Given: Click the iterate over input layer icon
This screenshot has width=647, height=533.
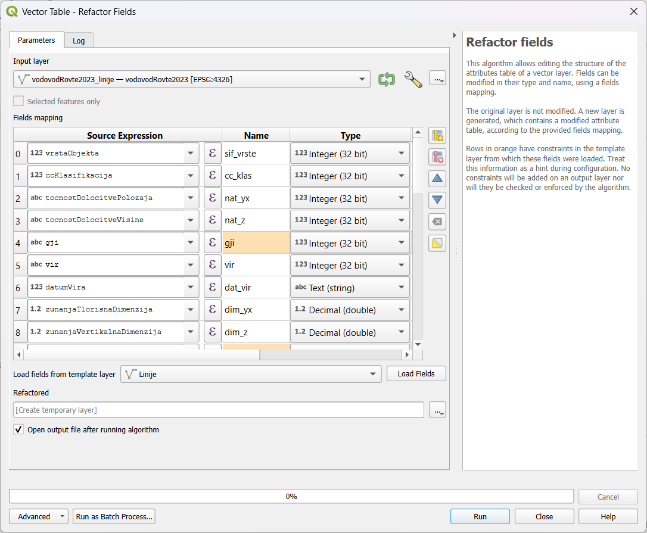Looking at the screenshot, I should tap(386, 78).
